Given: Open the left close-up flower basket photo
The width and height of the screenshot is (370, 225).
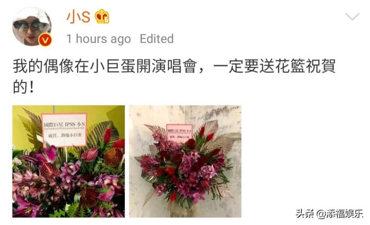Looking at the screenshot, I should [x=68, y=161].
